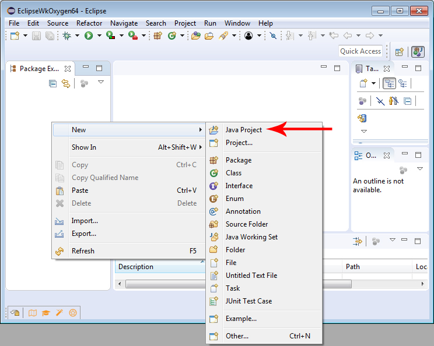Image resolution: width=434 pixels, height=346 pixels.
Task: Open Problems view menu triangle
Action: (393, 239)
